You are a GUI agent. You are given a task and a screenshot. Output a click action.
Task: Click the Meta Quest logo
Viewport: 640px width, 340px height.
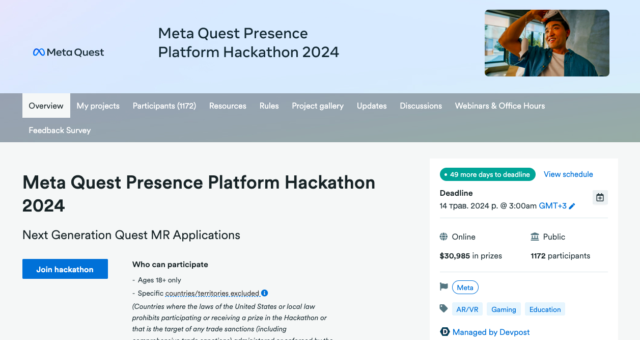point(68,52)
